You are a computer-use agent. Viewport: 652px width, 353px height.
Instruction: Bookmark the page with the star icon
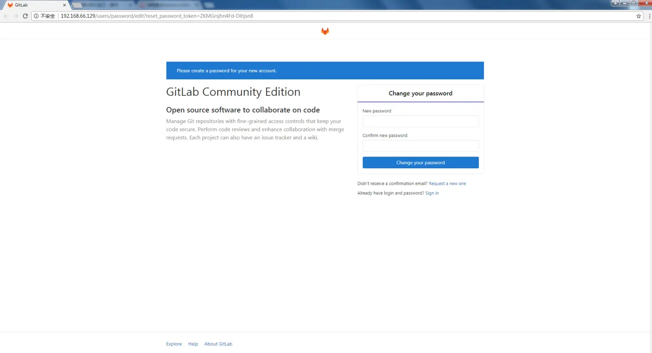tap(639, 16)
